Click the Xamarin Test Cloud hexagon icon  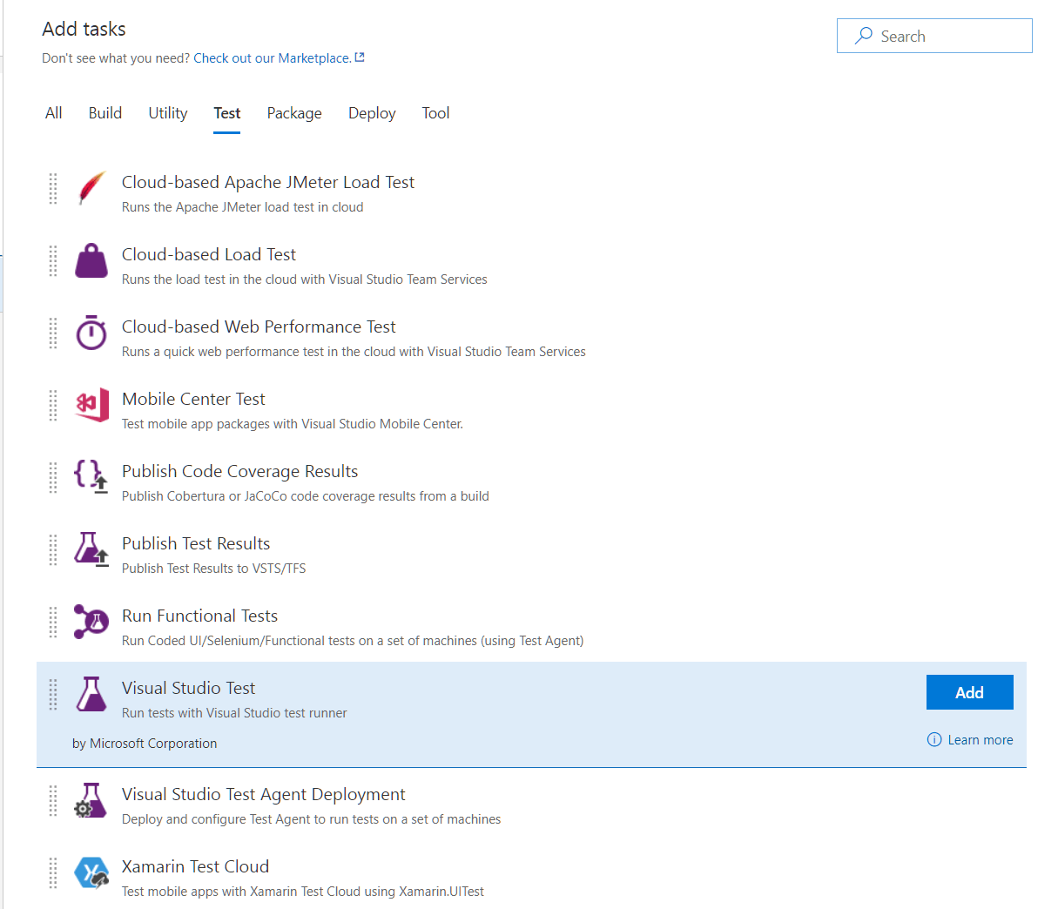click(91, 872)
